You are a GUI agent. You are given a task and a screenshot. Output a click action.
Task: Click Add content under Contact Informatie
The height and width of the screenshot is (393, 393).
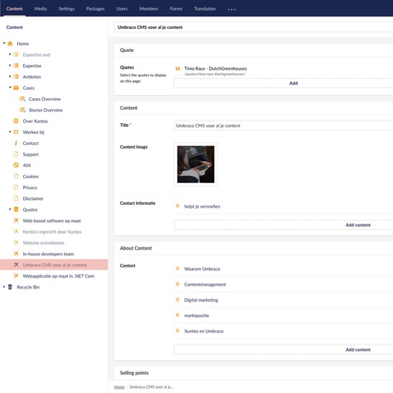(x=283, y=225)
